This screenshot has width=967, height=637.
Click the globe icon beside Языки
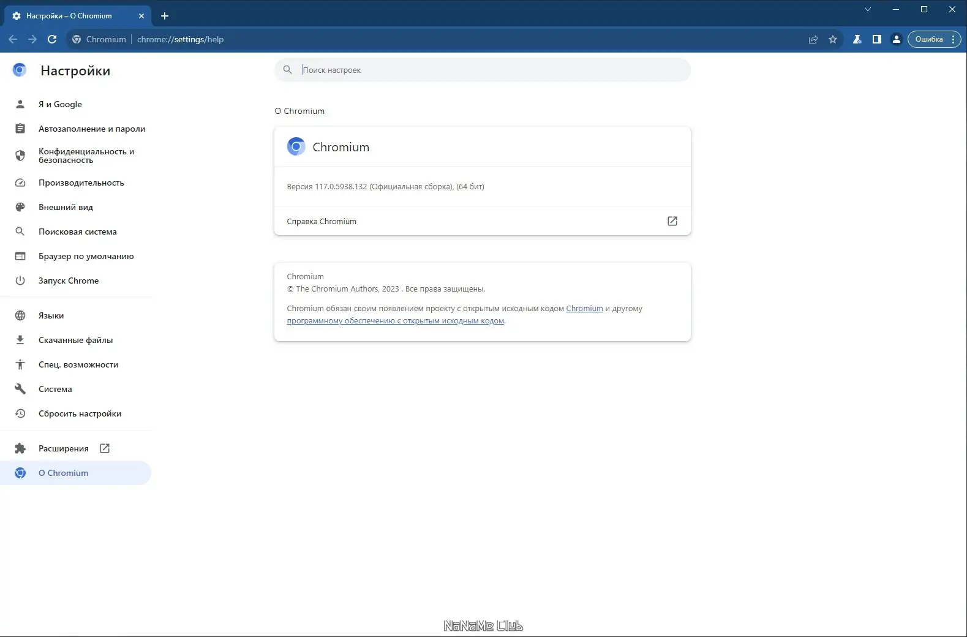(20, 315)
